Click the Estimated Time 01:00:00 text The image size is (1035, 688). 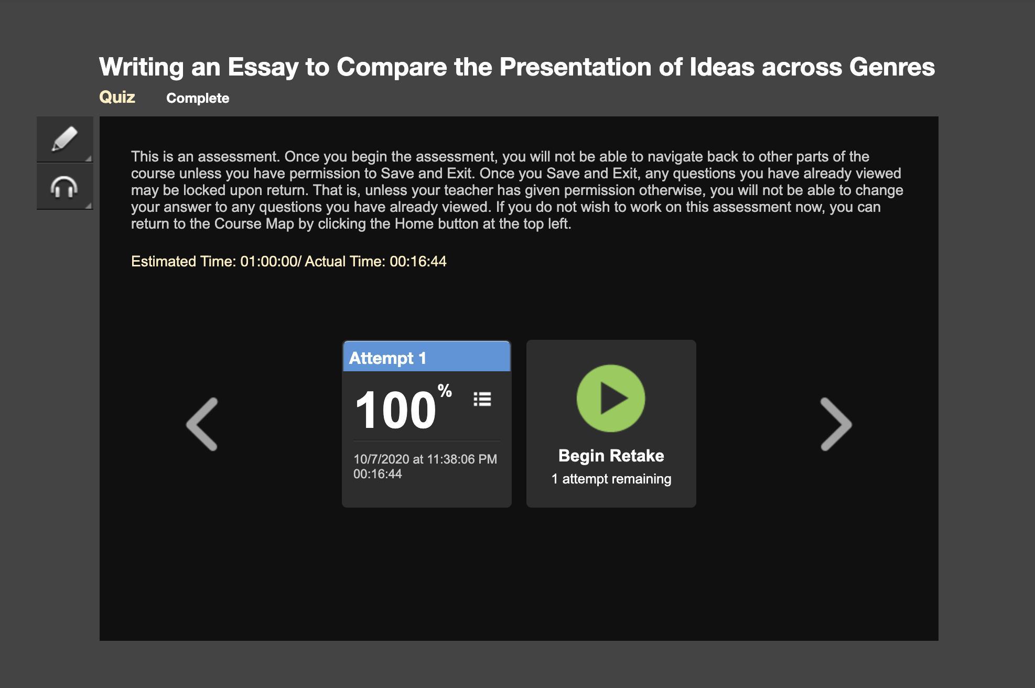214,261
